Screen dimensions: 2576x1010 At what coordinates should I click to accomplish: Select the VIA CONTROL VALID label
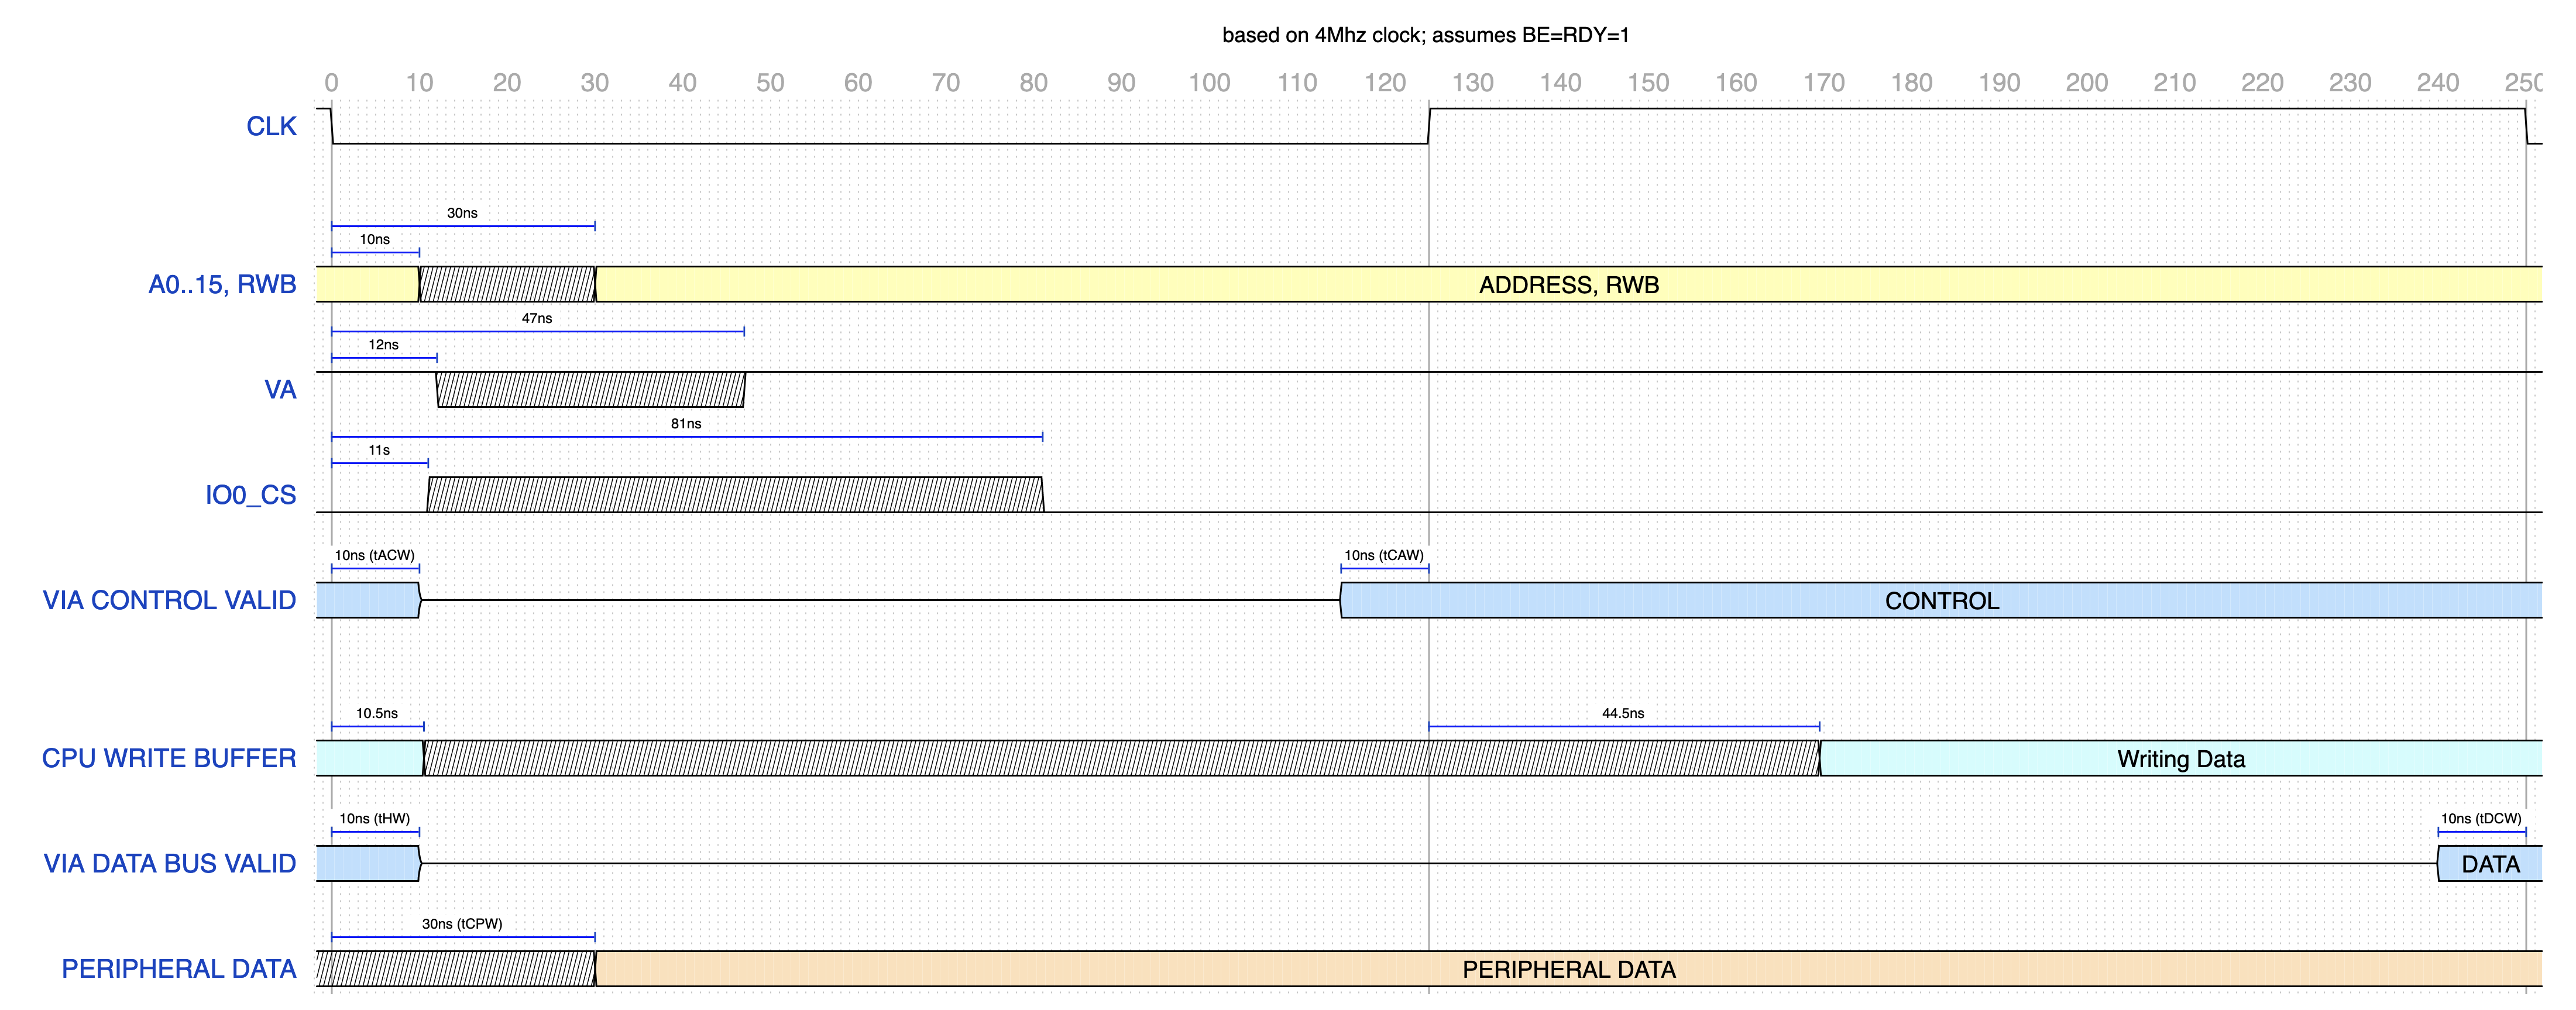pos(169,600)
